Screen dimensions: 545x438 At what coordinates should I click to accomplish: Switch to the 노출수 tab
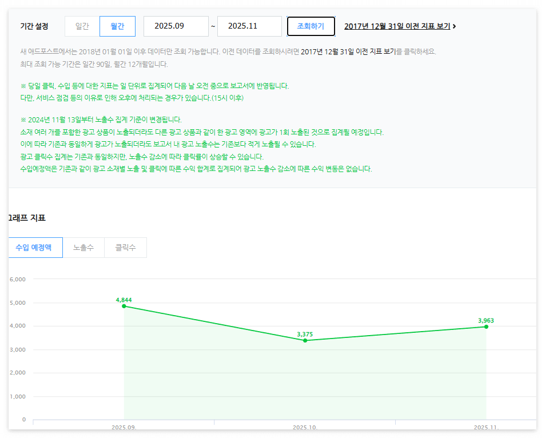coord(82,247)
